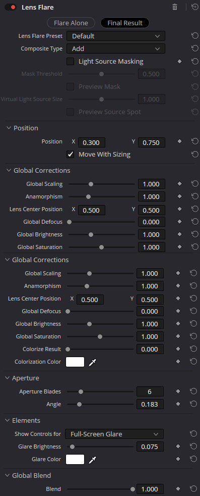This screenshot has height=496, width=200.
Task: Open the Composite Type dropdown
Action: pos(116,48)
